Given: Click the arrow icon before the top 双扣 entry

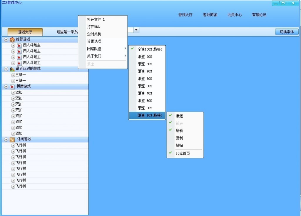Looking at the screenshot, I should 13,92.
